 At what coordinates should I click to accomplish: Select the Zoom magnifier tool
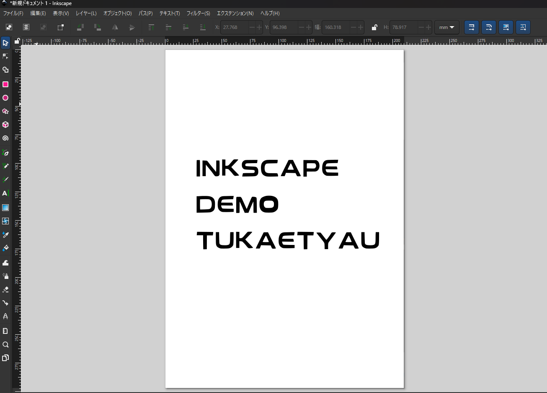click(5, 344)
